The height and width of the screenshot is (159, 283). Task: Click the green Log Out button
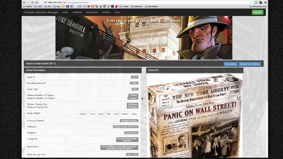coord(257,12)
